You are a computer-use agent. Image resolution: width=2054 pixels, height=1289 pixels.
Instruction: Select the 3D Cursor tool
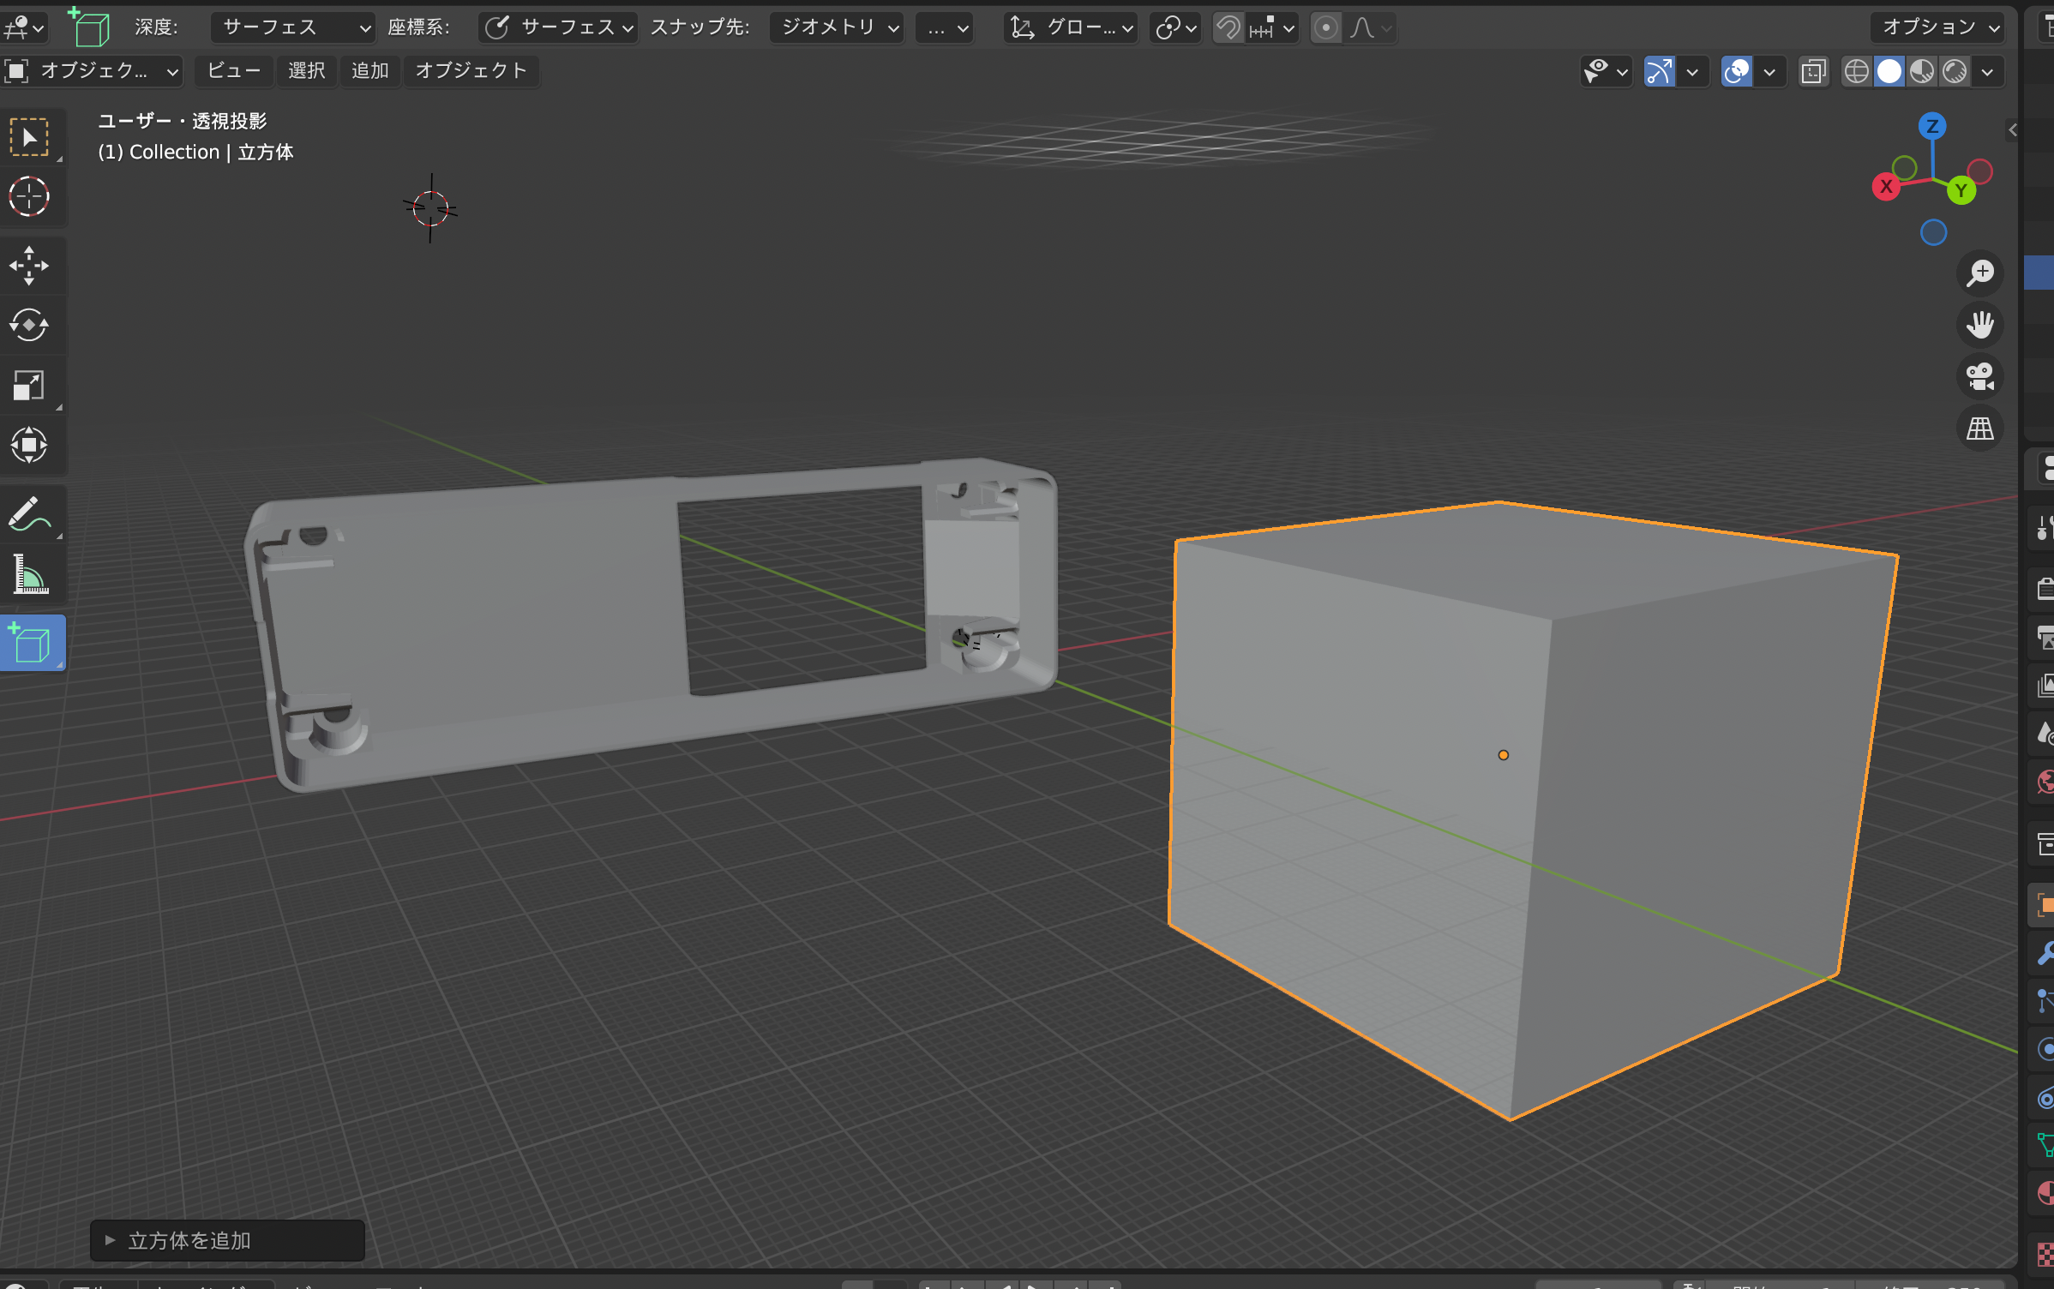29,196
